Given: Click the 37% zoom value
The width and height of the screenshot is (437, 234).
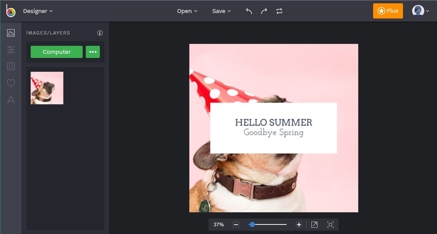Looking at the screenshot, I should click(x=218, y=225).
